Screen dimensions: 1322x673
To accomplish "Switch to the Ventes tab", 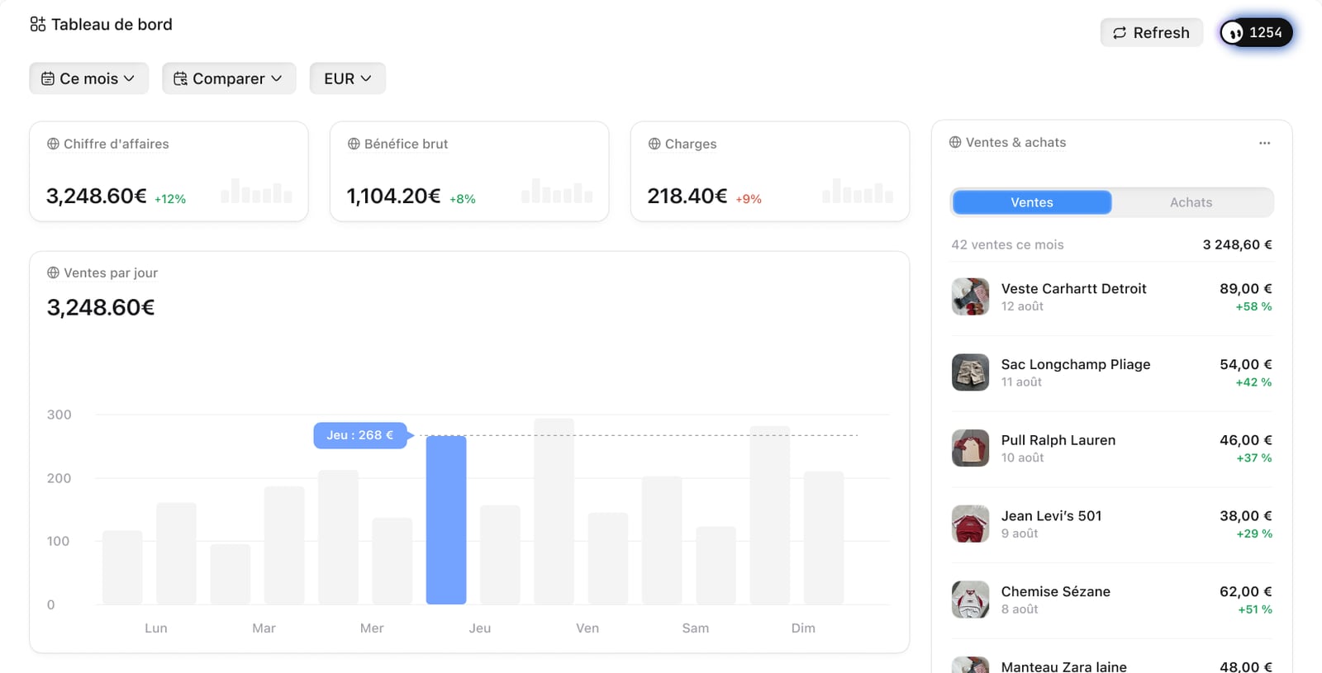I will (1032, 202).
